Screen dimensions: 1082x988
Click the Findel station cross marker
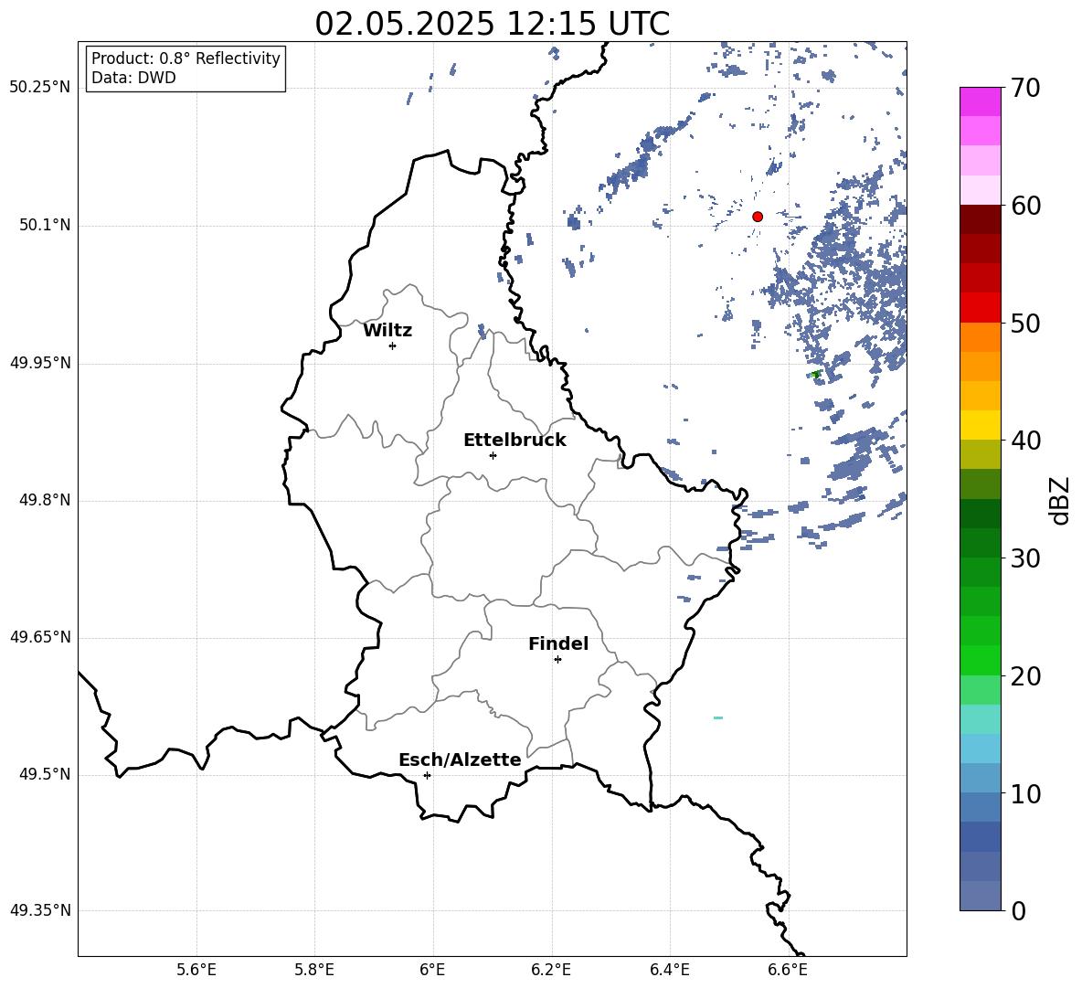click(x=557, y=660)
